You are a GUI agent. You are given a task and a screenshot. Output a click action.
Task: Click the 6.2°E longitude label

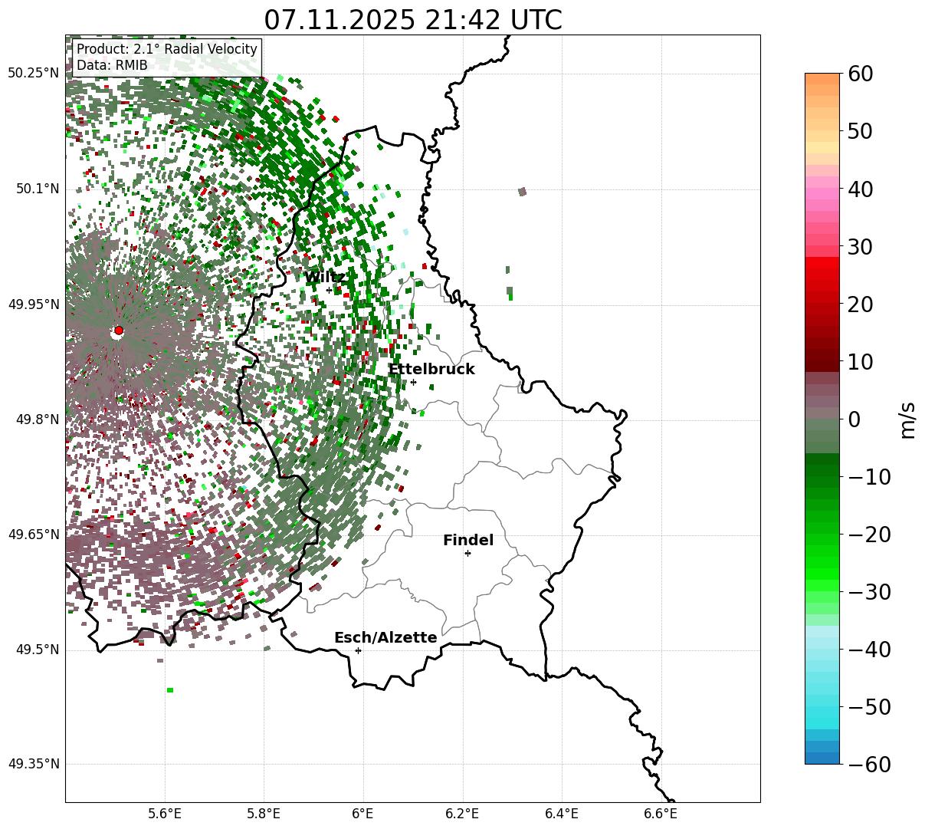463,814
